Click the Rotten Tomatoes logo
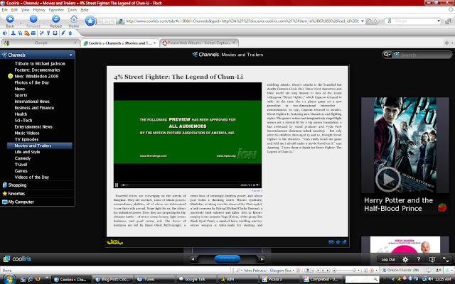 (115, 242)
